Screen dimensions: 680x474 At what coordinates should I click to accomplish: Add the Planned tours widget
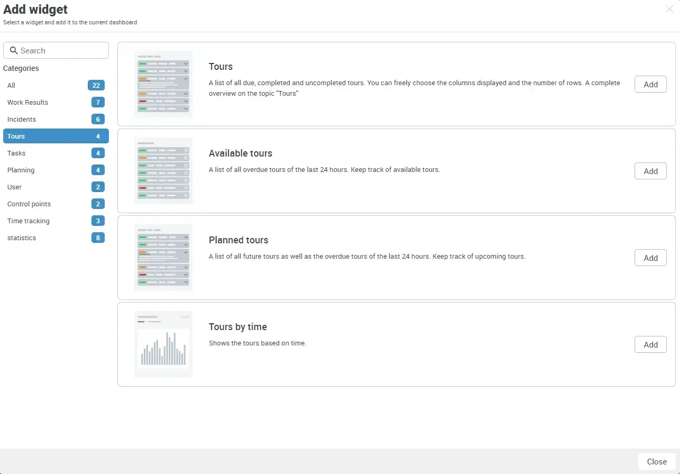[650, 258]
